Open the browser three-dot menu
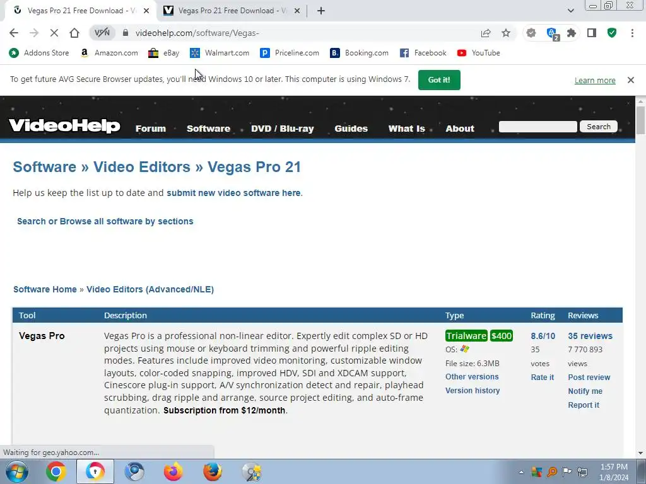Image resolution: width=646 pixels, height=484 pixels. point(632,33)
